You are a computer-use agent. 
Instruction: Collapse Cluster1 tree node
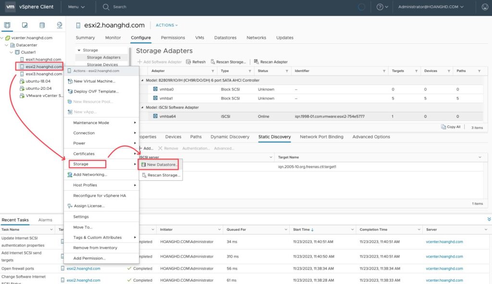coord(12,52)
